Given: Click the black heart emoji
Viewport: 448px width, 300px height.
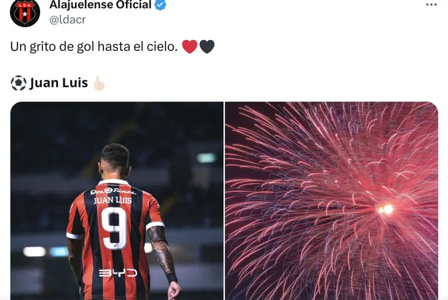Looking at the screenshot, I should 207,47.
